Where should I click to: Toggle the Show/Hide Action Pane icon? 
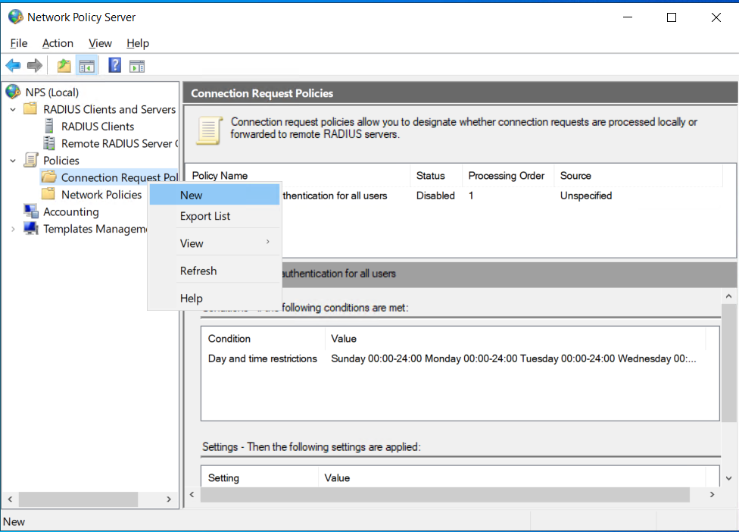[x=137, y=66]
